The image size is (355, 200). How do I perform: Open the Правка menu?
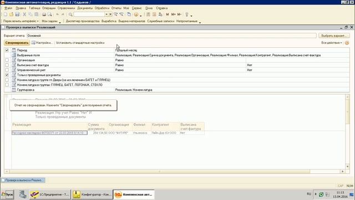[x=21, y=8]
